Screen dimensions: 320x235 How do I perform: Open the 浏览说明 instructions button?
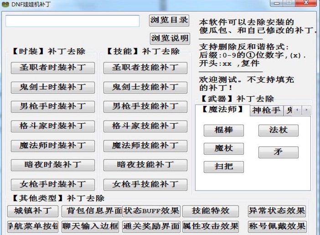coord(170,38)
